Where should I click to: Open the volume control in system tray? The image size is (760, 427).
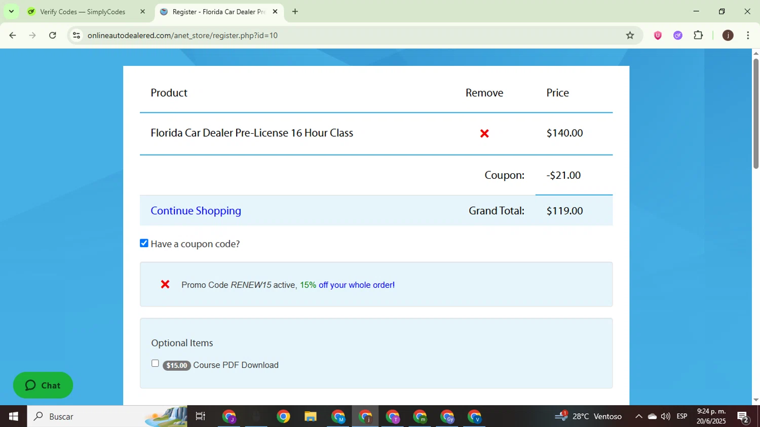coord(665,416)
